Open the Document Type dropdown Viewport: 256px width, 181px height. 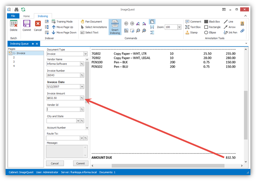(86, 54)
